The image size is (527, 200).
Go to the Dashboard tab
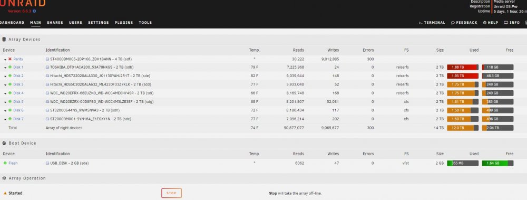[12, 23]
